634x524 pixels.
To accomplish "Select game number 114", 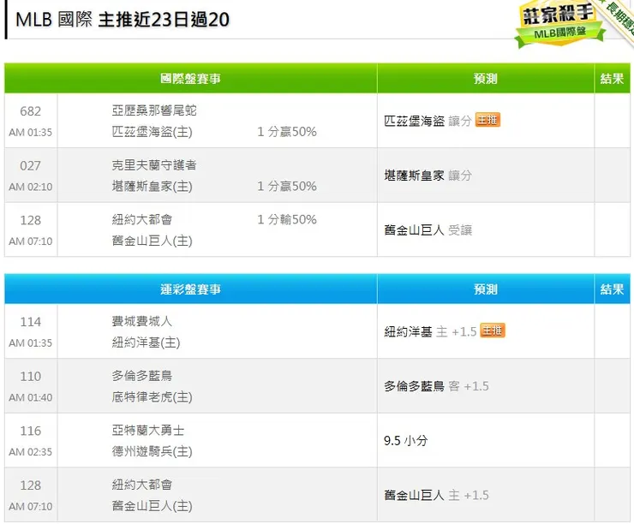I will pyautogui.click(x=30, y=322).
